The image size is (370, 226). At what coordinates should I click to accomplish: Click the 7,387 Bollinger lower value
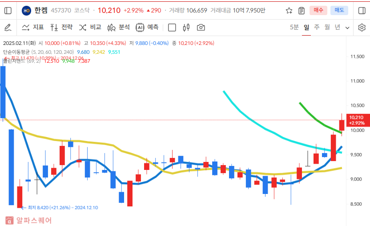point(84,61)
